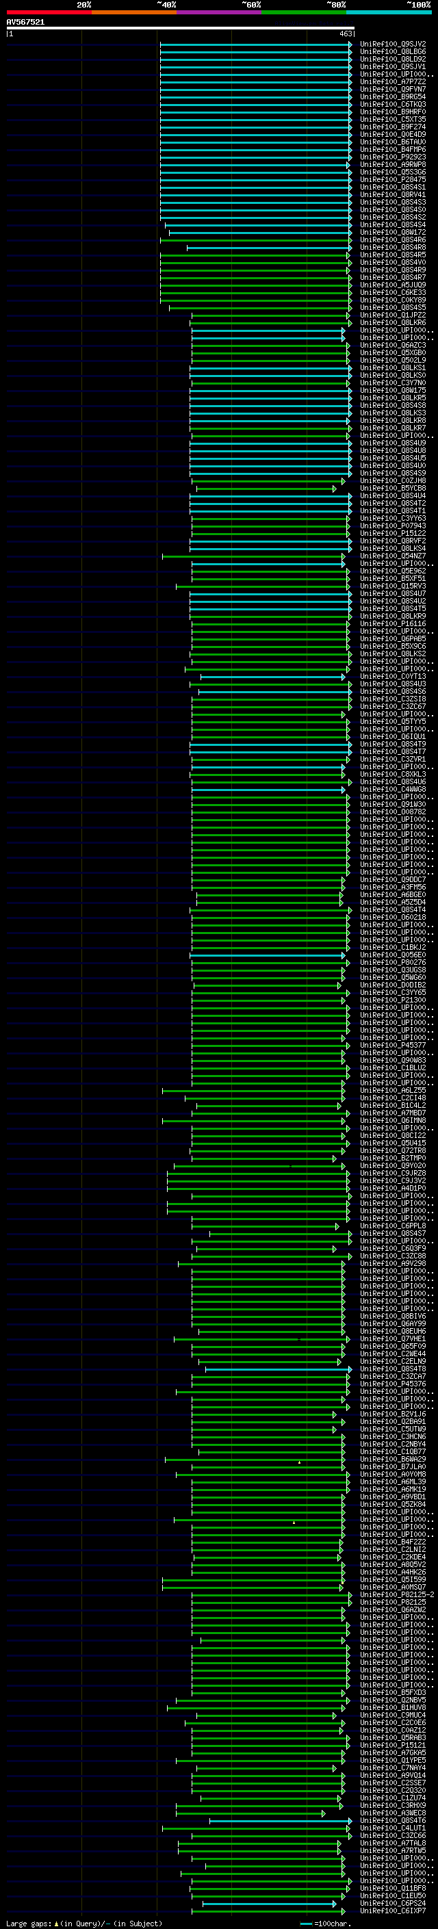Click the 463 end position label
Screen dimensions: 438x1929
click(346, 34)
